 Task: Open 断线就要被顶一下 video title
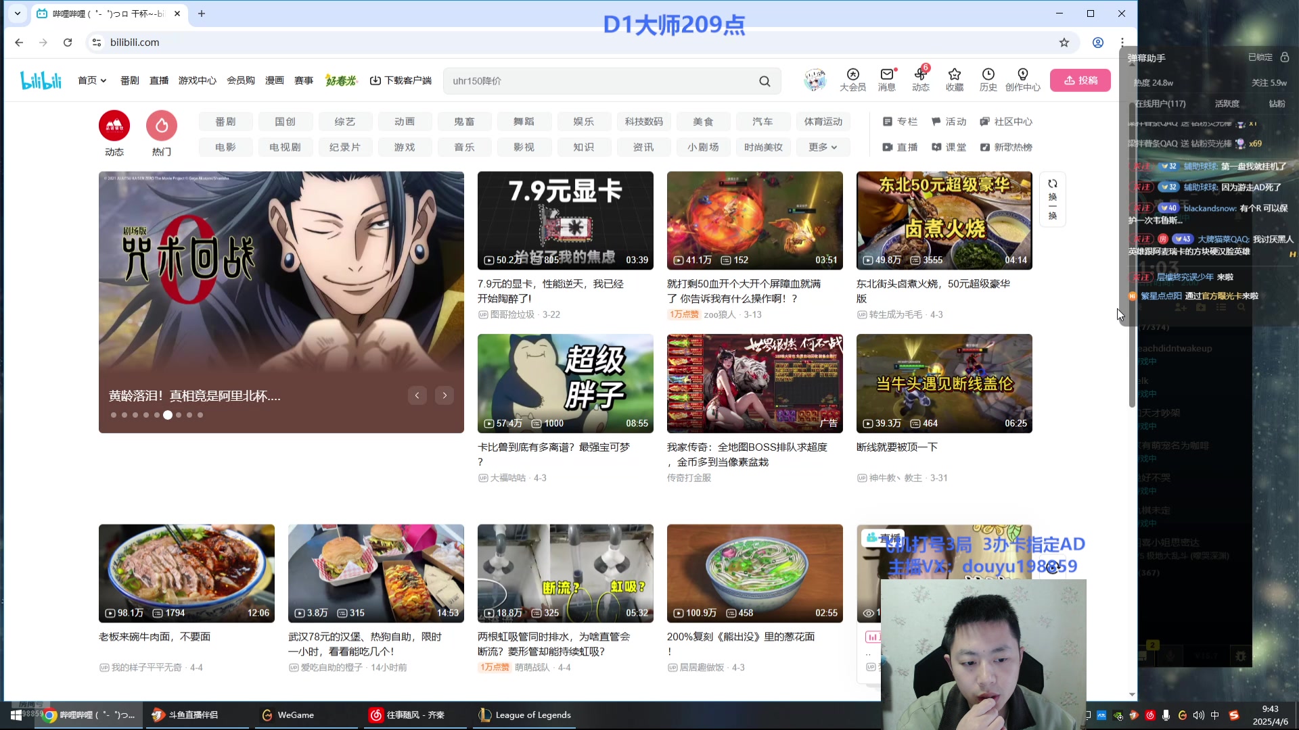tap(897, 447)
